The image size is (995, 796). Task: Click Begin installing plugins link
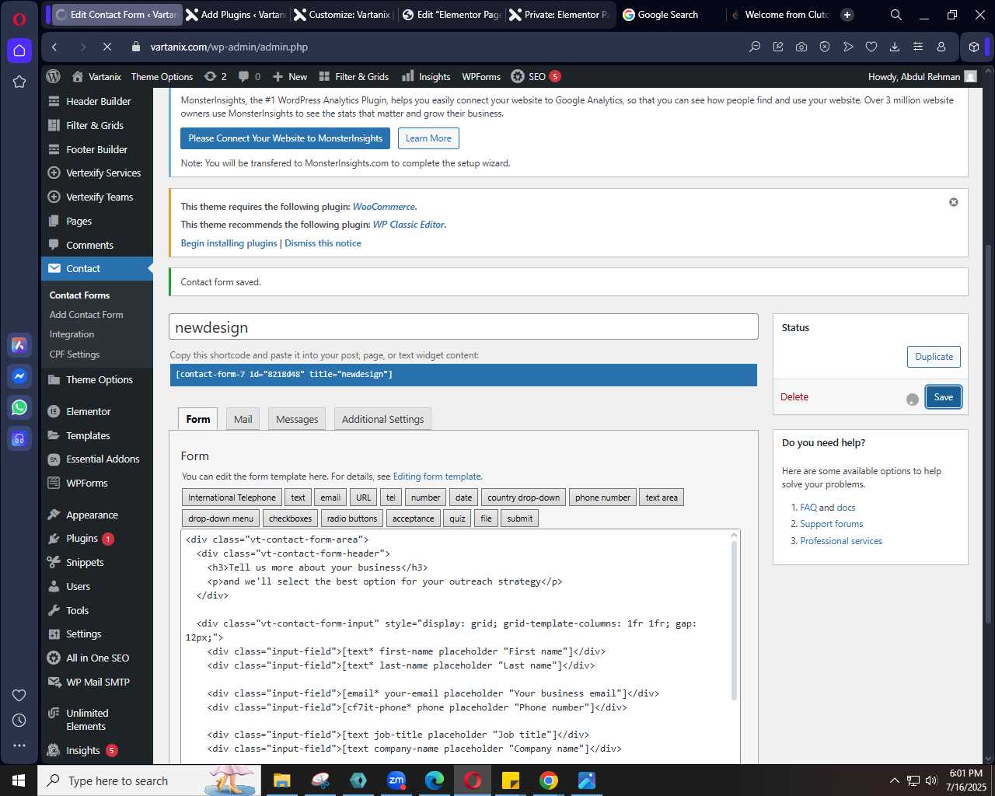229,243
